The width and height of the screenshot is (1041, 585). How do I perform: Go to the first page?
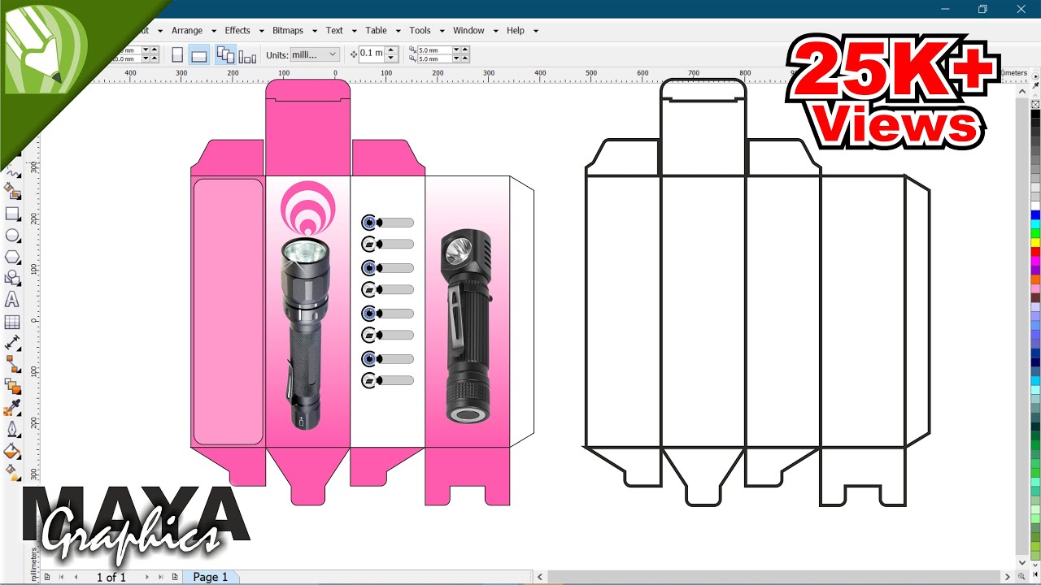(62, 577)
